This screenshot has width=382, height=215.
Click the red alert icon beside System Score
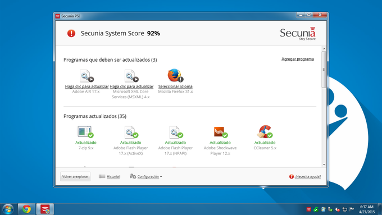point(71,33)
